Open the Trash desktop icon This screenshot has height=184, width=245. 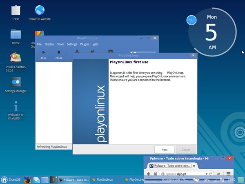16,10
